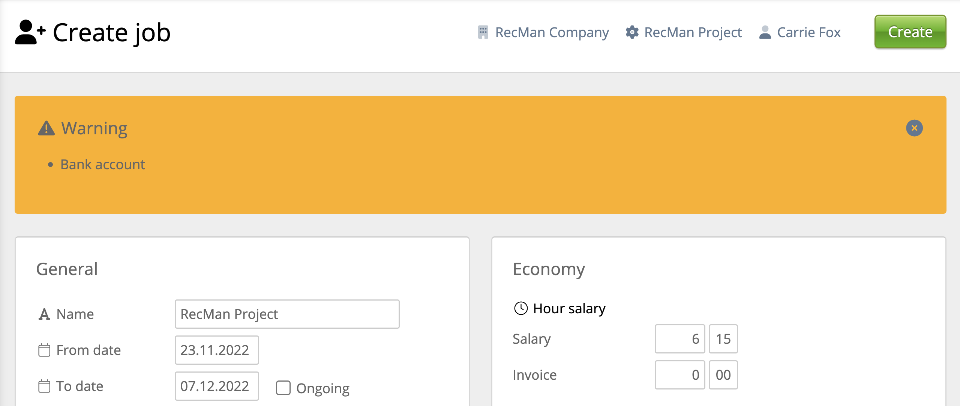Dismiss the warning banner with the X
The width and height of the screenshot is (960, 406).
pyautogui.click(x=914, y=128)
